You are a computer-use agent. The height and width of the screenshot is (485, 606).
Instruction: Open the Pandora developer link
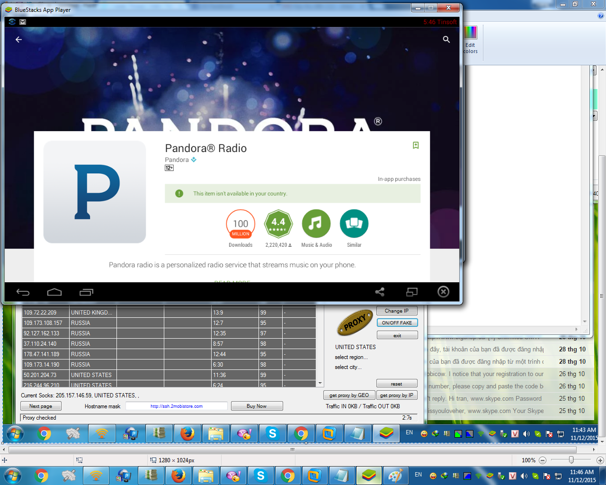(x=177, y=160)
